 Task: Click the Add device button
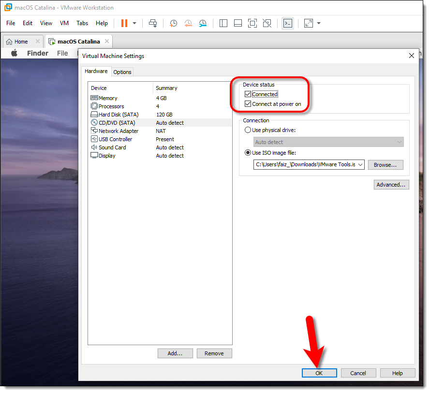point(175,353)
